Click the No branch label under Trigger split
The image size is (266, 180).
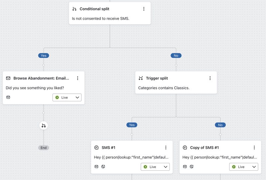220,125
